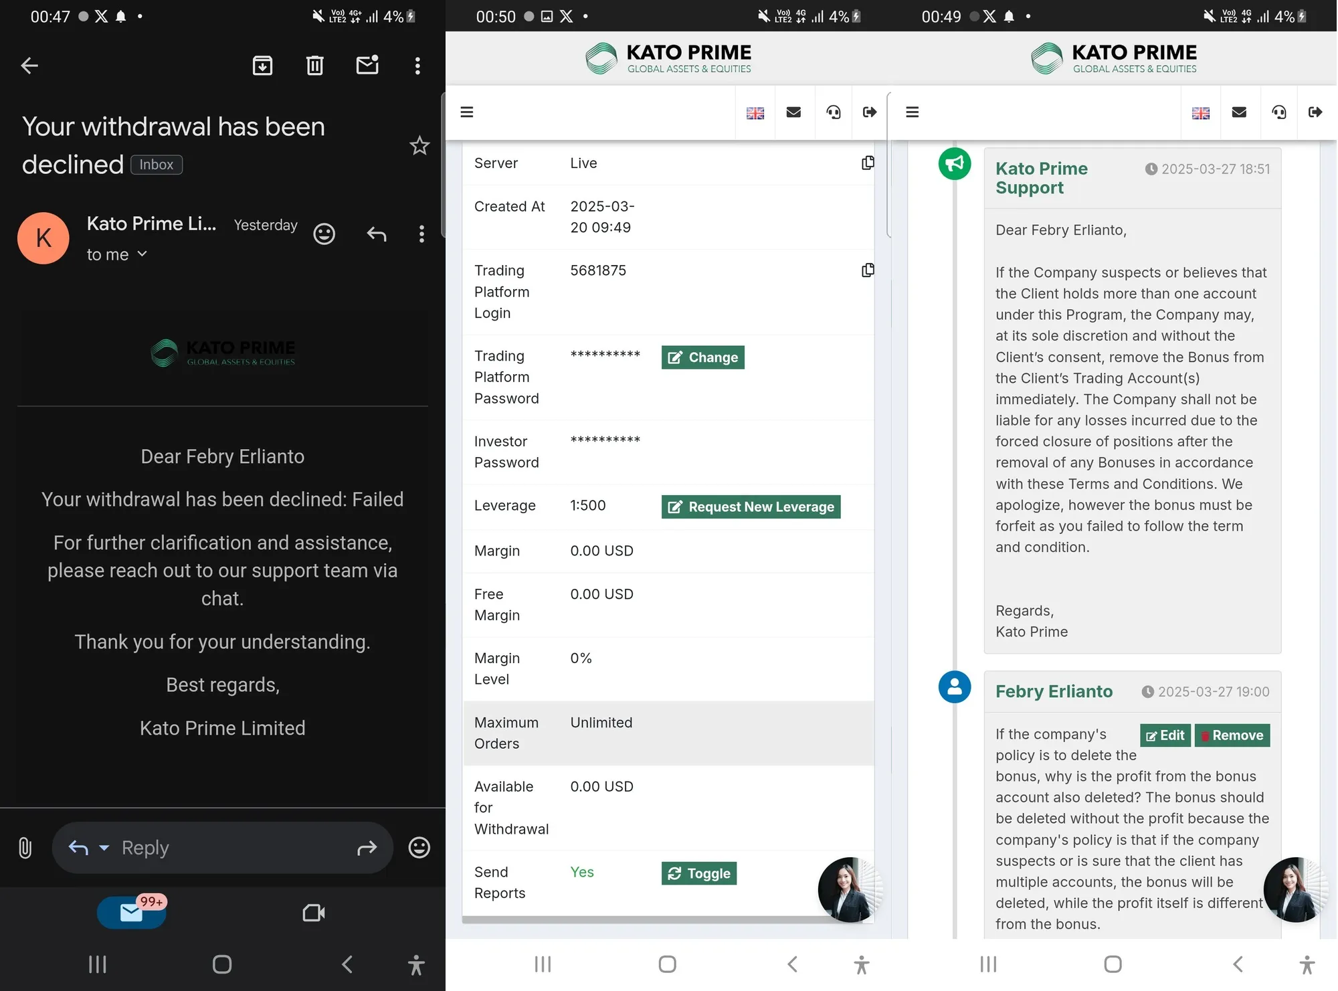Image resolution: width=1338 pixels, height=991 pixels.
Task: Click Request New Leverage
Action: [751, 507]
